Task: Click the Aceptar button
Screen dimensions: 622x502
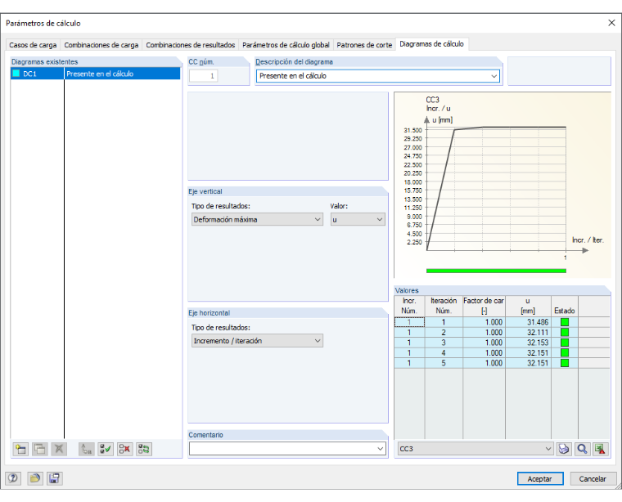Action: point(540,478)
